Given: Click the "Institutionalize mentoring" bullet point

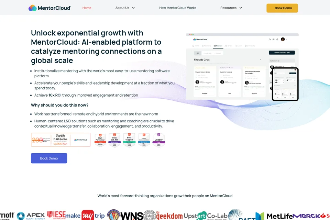Looking at the screenshot, I should coord(102,73).
